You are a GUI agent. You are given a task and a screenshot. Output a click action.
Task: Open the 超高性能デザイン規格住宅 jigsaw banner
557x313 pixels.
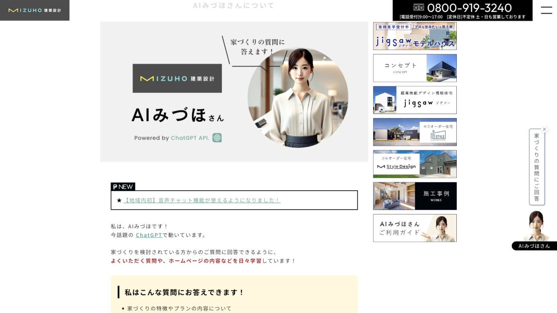tap(415, 100)
